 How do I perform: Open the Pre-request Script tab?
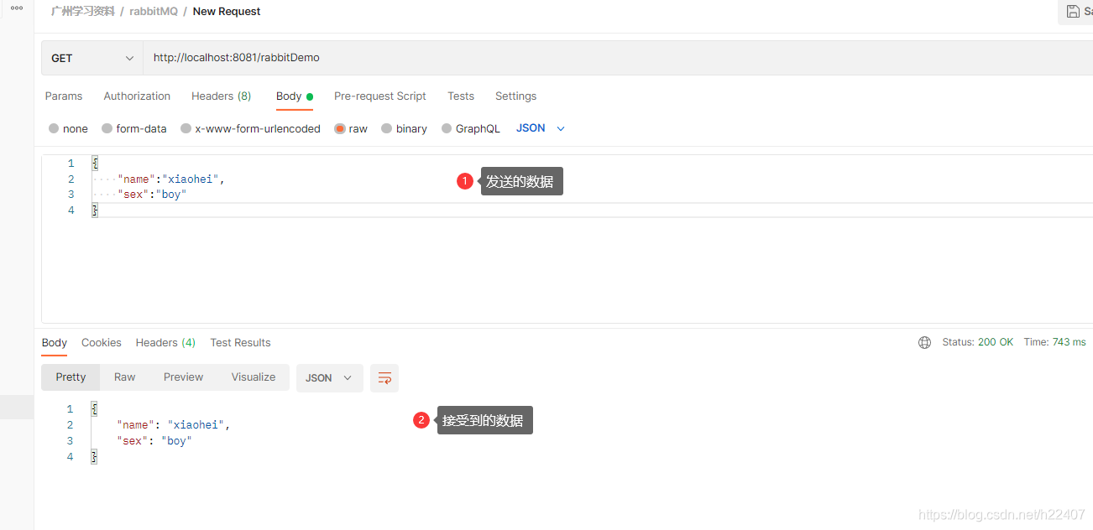380,96
